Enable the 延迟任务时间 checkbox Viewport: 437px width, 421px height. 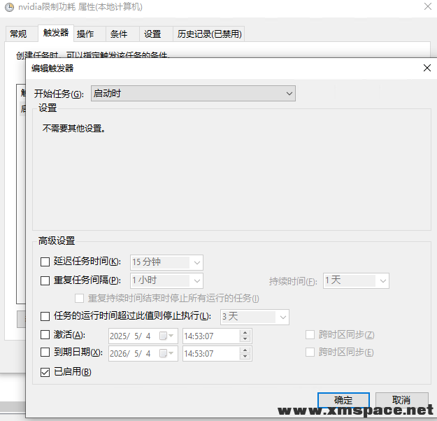(45, 262)
